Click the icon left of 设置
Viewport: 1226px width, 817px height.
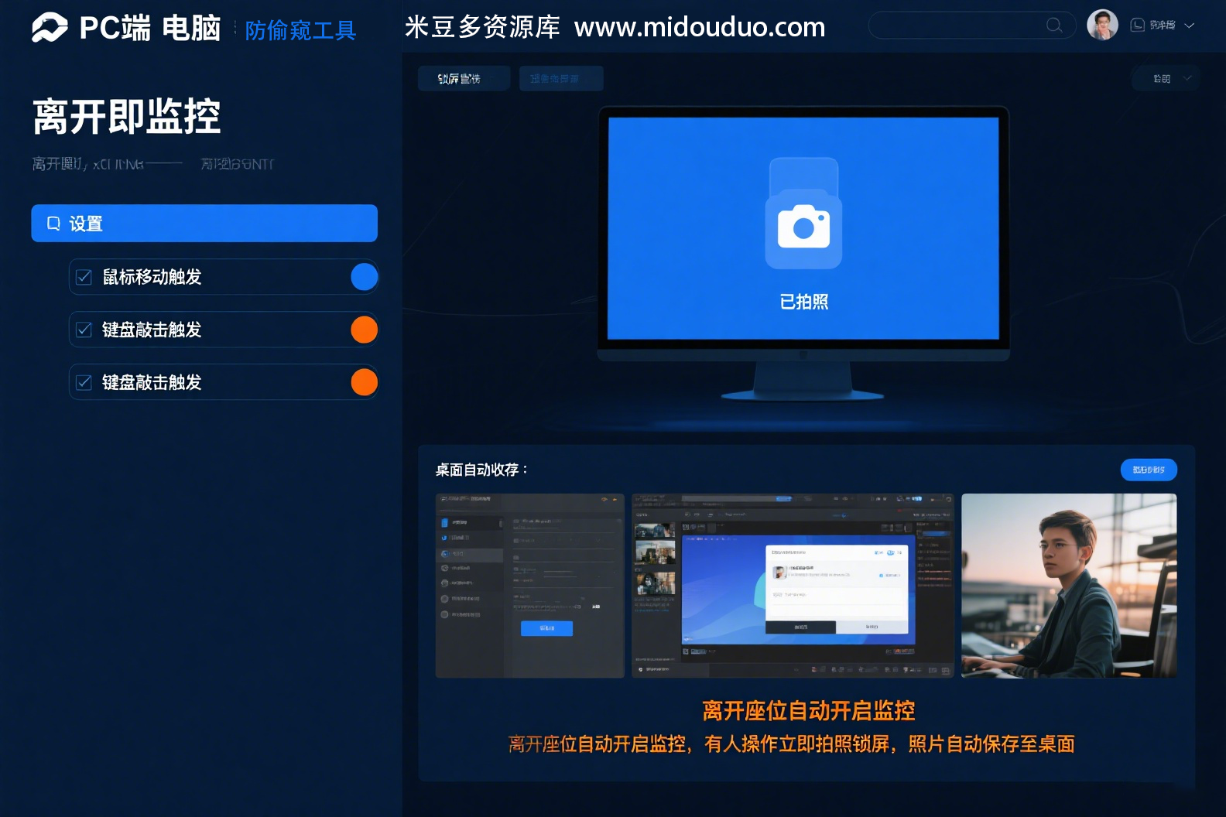coord(53,224)
